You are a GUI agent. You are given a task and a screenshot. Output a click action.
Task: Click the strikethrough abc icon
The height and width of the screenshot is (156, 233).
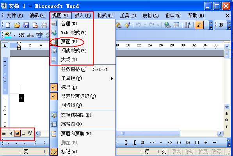tap(30, 35)
